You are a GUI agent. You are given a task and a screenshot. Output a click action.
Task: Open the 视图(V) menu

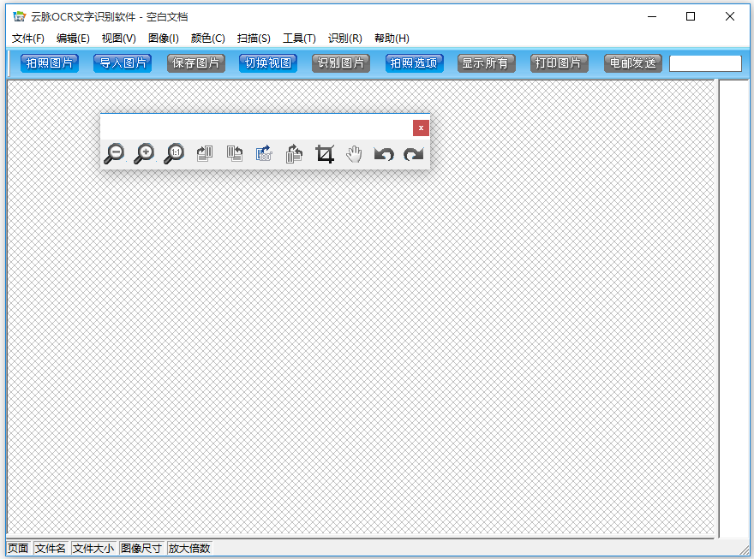[118, 39]
